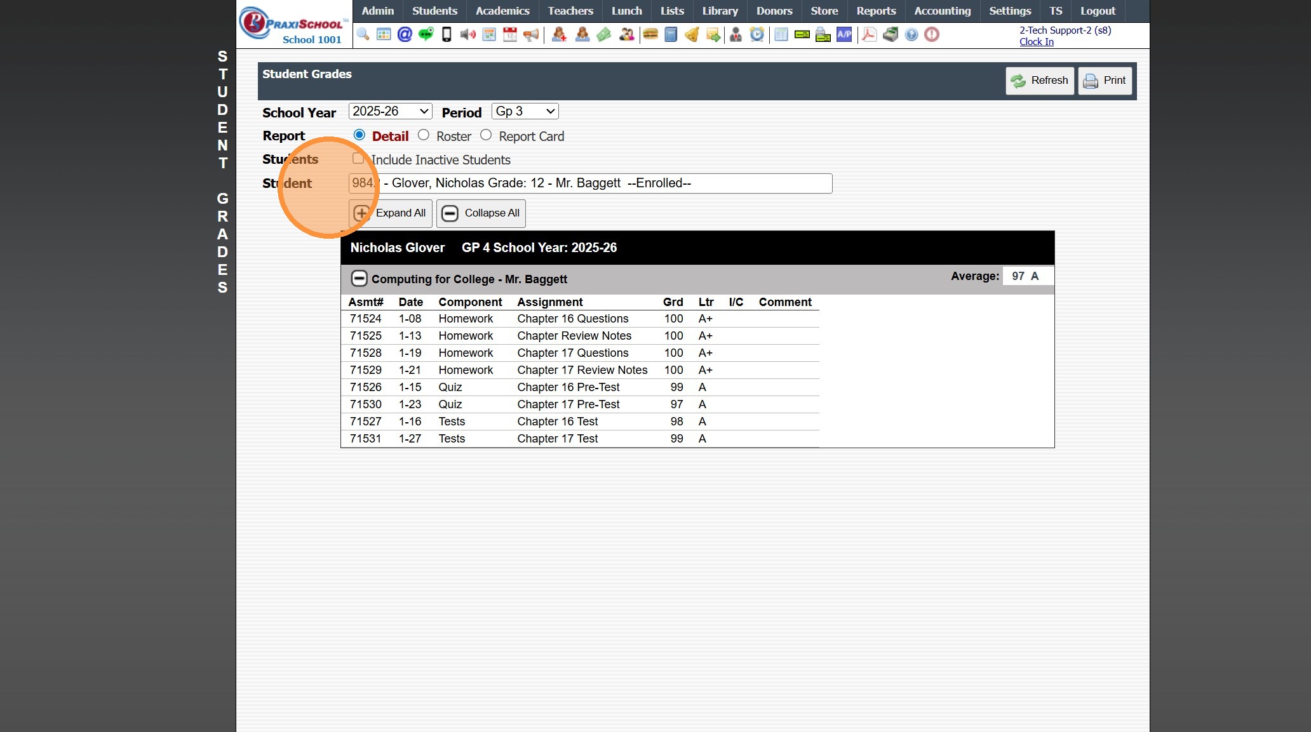
Task: Click the PDF document icon
Action: click(869, 34)
